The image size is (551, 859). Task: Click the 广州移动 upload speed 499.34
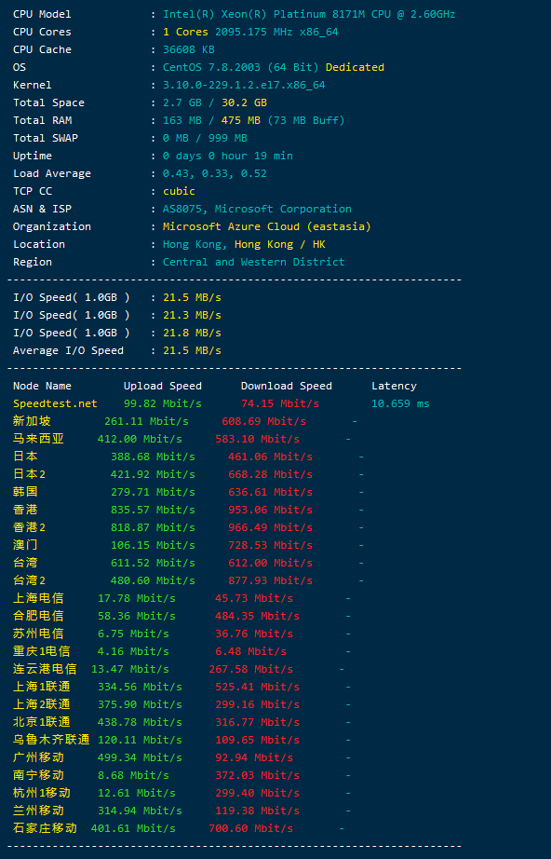140,757
